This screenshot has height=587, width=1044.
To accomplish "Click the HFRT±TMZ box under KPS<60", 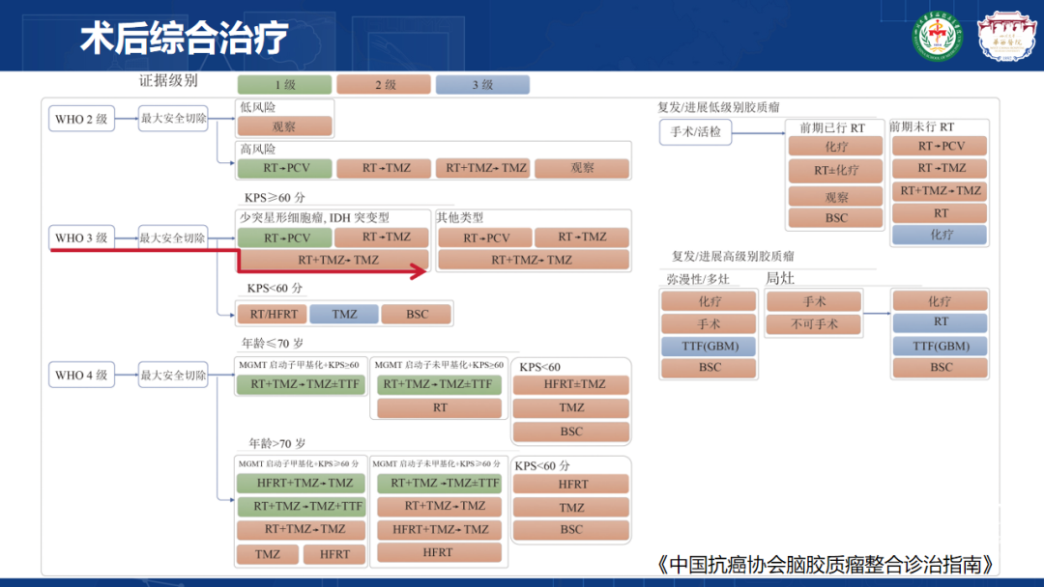I will [571, 384].
